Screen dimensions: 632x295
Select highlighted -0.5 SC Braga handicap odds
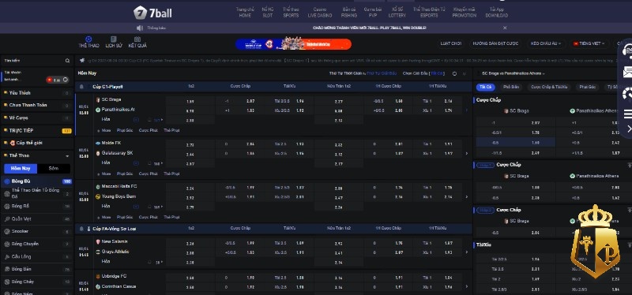tap(516, 142)
